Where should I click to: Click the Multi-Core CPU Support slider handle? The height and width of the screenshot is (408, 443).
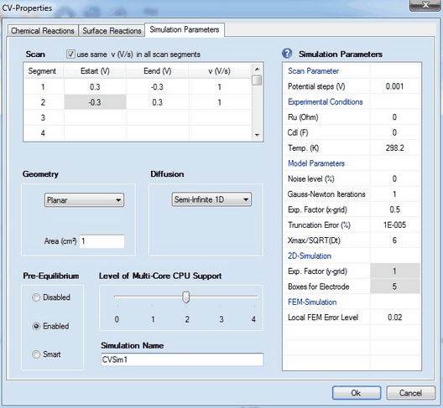[186, 297]
